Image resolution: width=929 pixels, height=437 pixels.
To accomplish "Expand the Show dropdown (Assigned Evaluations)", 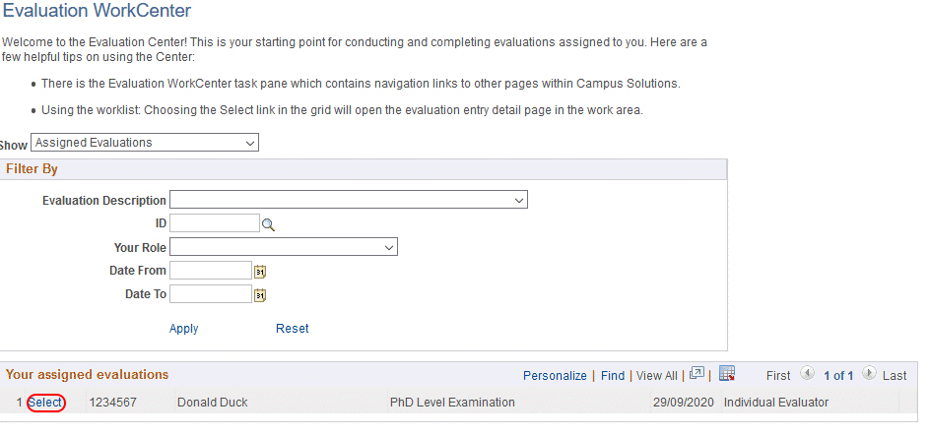I will point(144,143).
